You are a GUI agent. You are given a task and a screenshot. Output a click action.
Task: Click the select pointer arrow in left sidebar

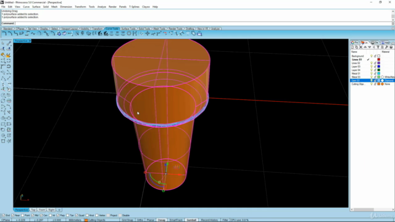(3, 44)
